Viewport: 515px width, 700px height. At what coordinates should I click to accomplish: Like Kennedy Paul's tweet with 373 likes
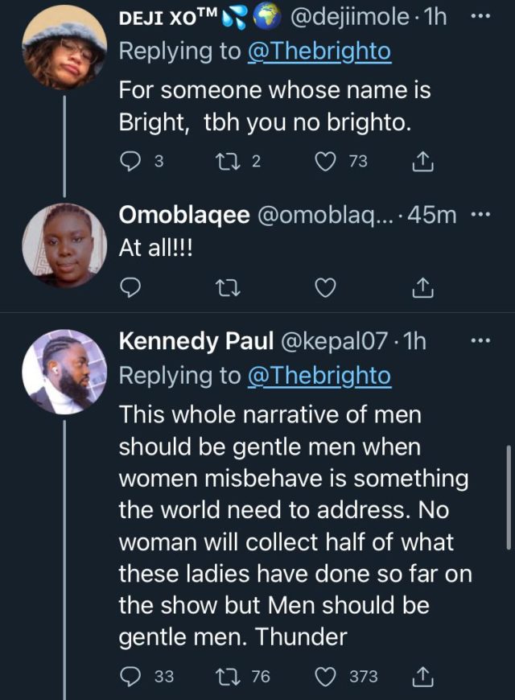pos(327,677)
